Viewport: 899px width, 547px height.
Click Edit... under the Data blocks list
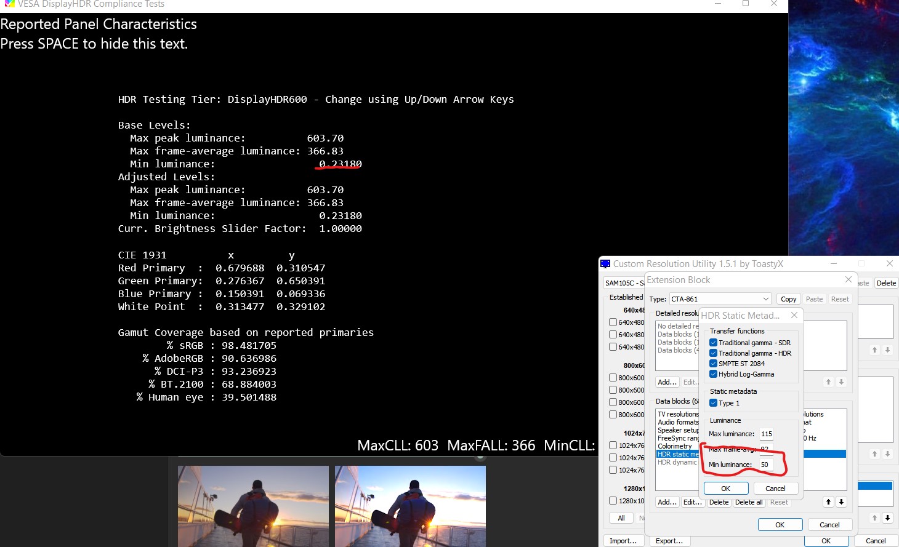pos(692,502)
